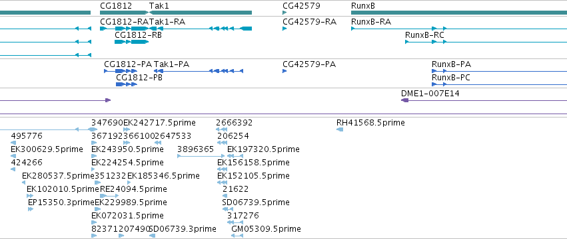
Task: Select the GM05309.5prime EST feature
Action: click(237, 236)
